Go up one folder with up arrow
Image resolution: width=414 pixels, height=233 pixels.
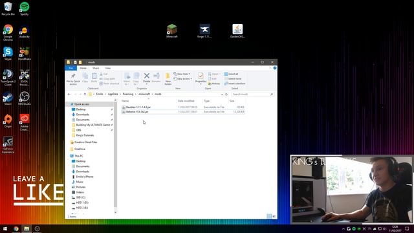point(85,94)
